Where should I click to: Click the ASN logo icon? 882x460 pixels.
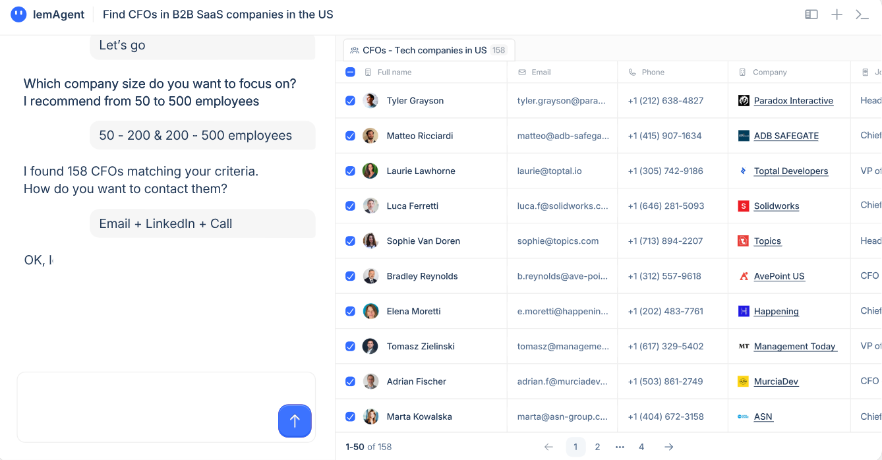click(744, 417)
